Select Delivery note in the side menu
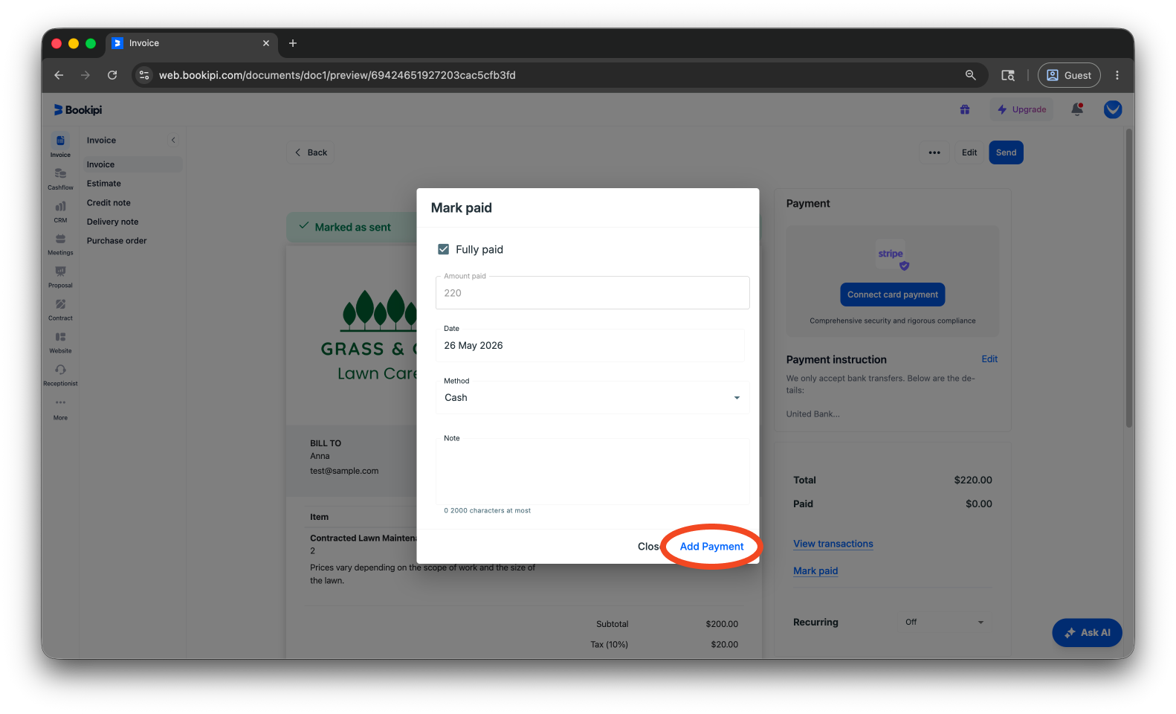 pos(113,222)
